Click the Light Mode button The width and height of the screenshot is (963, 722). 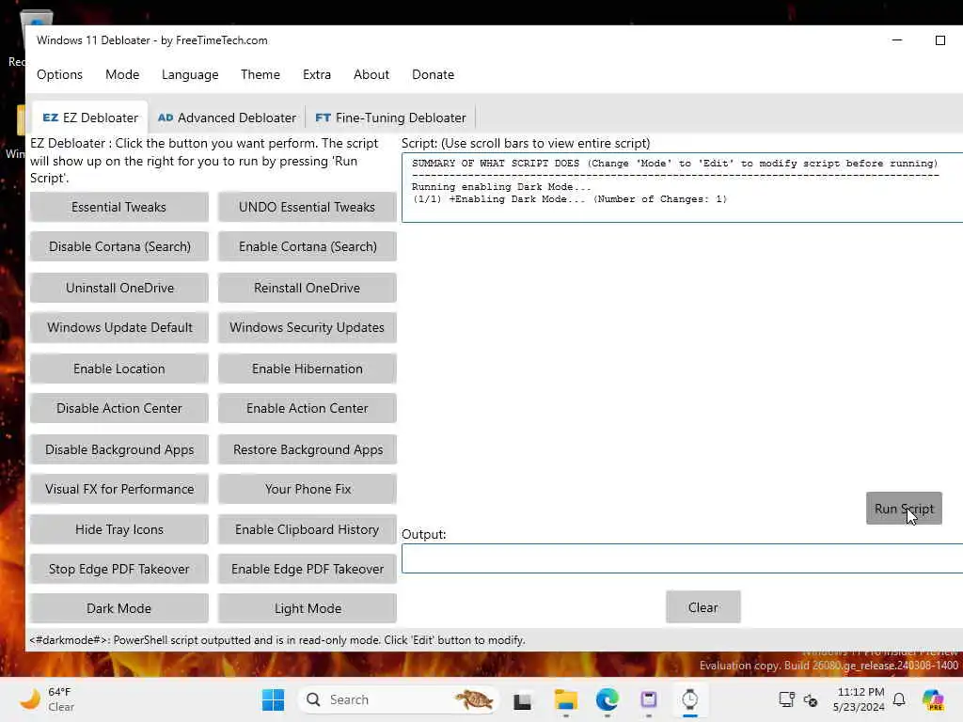pyautogui.click(x=308, y=608)
